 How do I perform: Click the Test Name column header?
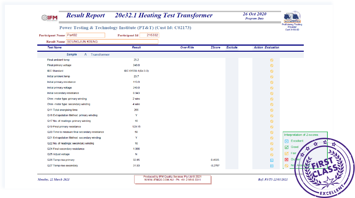click(x=54, y=47)
